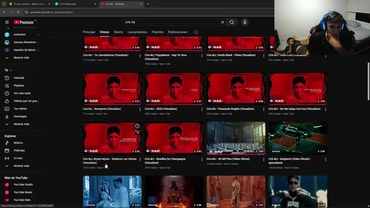Switch to Shorts channel tab
Screen dimensions: 370x208
[x=119, y=32]
